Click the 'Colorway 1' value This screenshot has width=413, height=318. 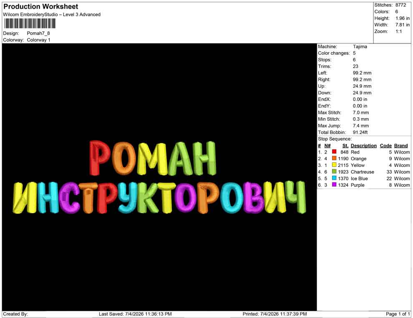38,40
